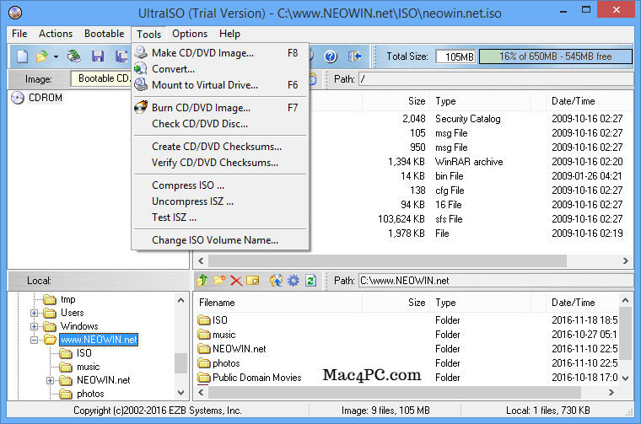
Task: Click the Mount to Virtual Drive icon
Action: 141,84
